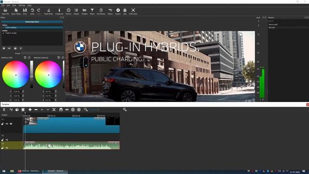Click the timeline Cut scissors icon
Viewport: 309px width, 174px height.
(x=11, y=110)
